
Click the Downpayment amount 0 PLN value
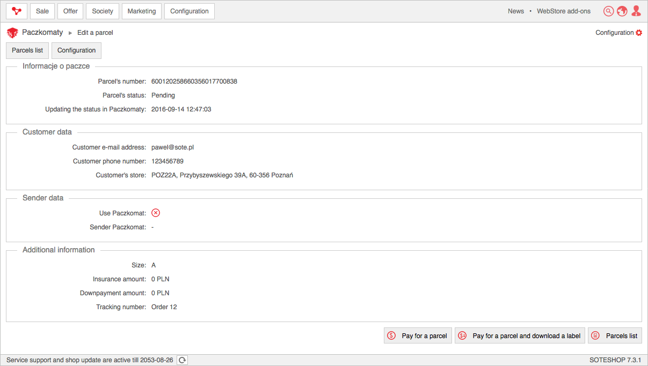(x=161, y=293)
